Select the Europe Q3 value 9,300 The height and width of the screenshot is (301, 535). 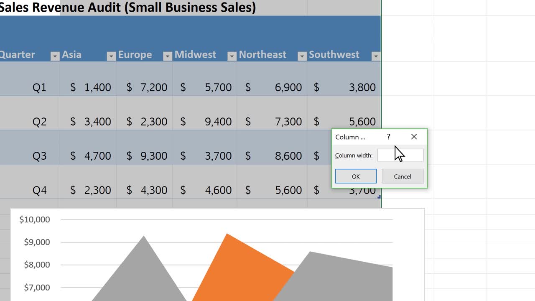pos(144,148)
